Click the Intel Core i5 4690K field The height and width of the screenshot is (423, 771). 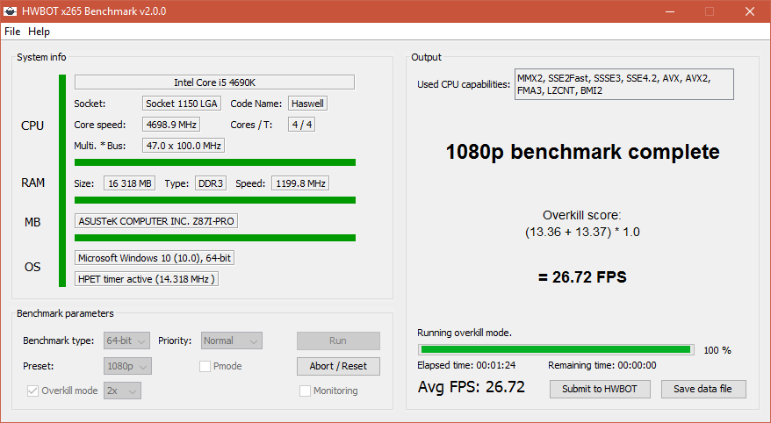point(214,82)
